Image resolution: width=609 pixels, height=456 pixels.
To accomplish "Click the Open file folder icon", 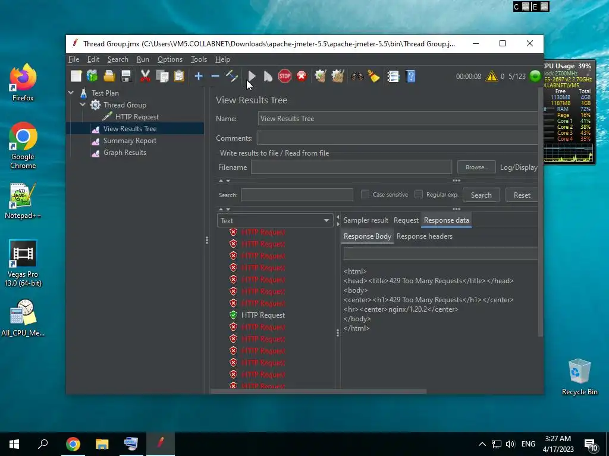I will [x=109, y=76].
